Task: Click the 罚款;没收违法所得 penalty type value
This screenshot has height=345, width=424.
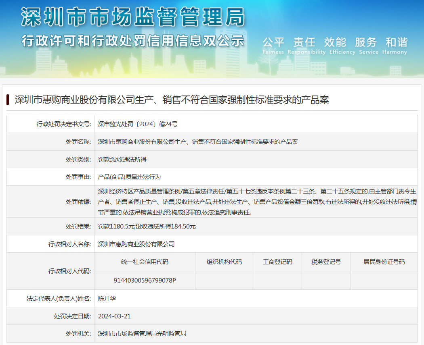Action: [122, 160]
